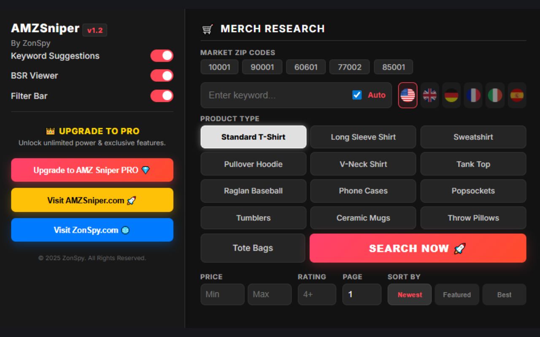Pick the Tank Top option
This screenshot has height=337, width=540.
pos(473,164)
